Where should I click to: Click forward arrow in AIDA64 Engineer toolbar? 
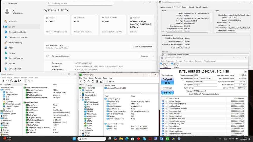[x=85, y=81]
